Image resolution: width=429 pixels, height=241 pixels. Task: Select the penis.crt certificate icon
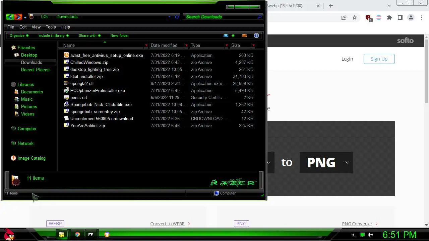pyautogui.click(x=66, y=97)
